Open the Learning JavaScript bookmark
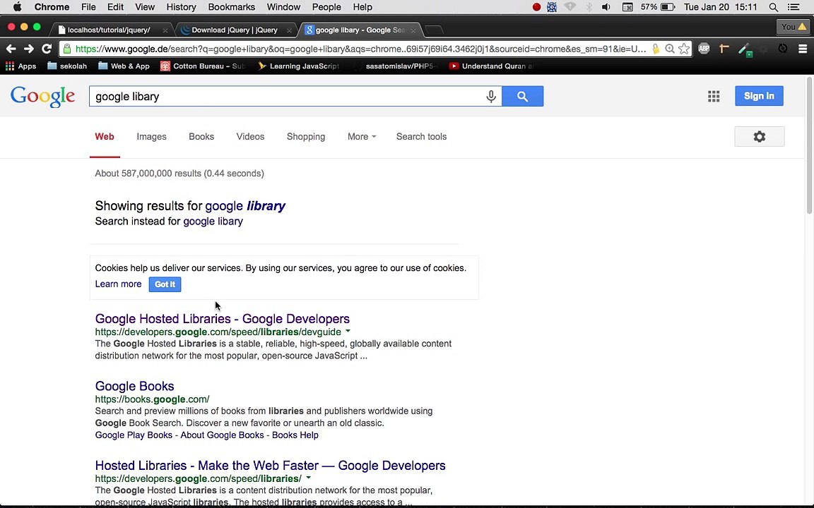 298,66
